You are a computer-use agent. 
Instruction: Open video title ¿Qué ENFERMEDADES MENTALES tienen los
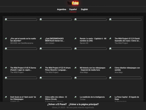(x=55, y=40)
